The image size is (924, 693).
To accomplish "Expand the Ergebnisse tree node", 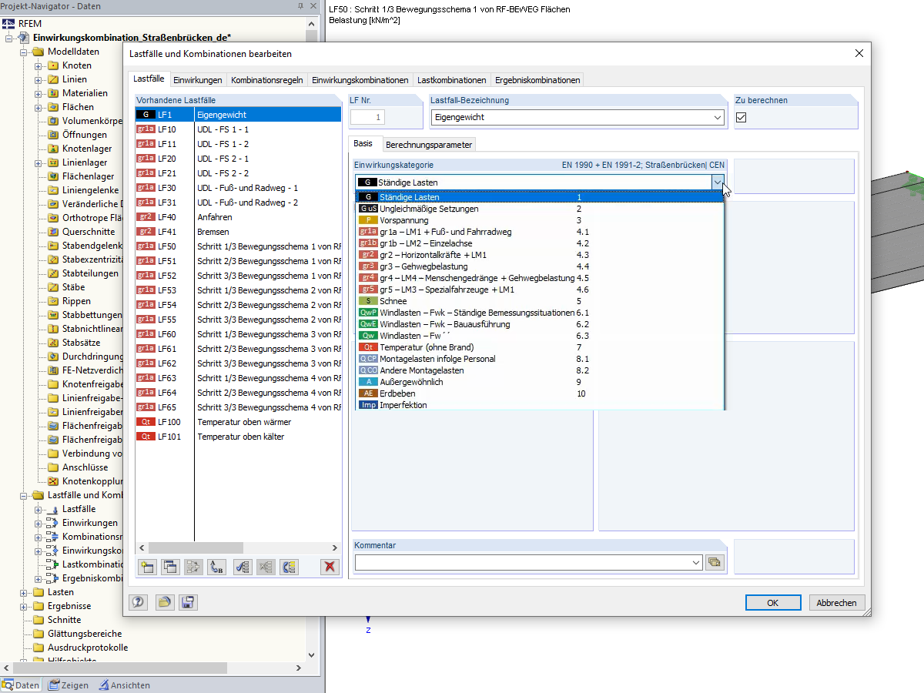I will coord(24,606).
